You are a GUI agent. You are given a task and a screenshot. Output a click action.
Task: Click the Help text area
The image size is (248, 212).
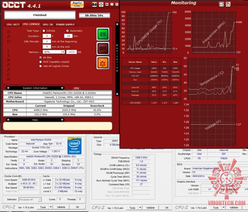click(58, 126)
